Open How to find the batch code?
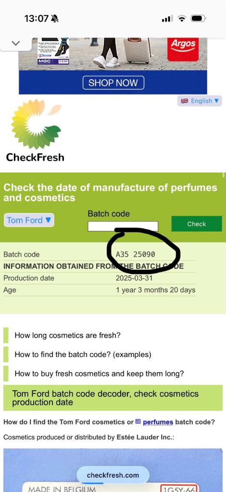 click(x=83, y=355)
